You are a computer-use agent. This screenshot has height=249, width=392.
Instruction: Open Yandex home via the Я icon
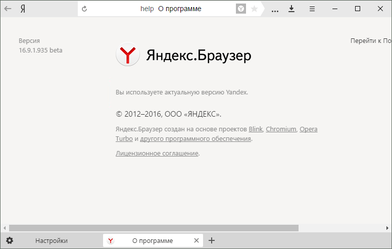click(23, 9)
